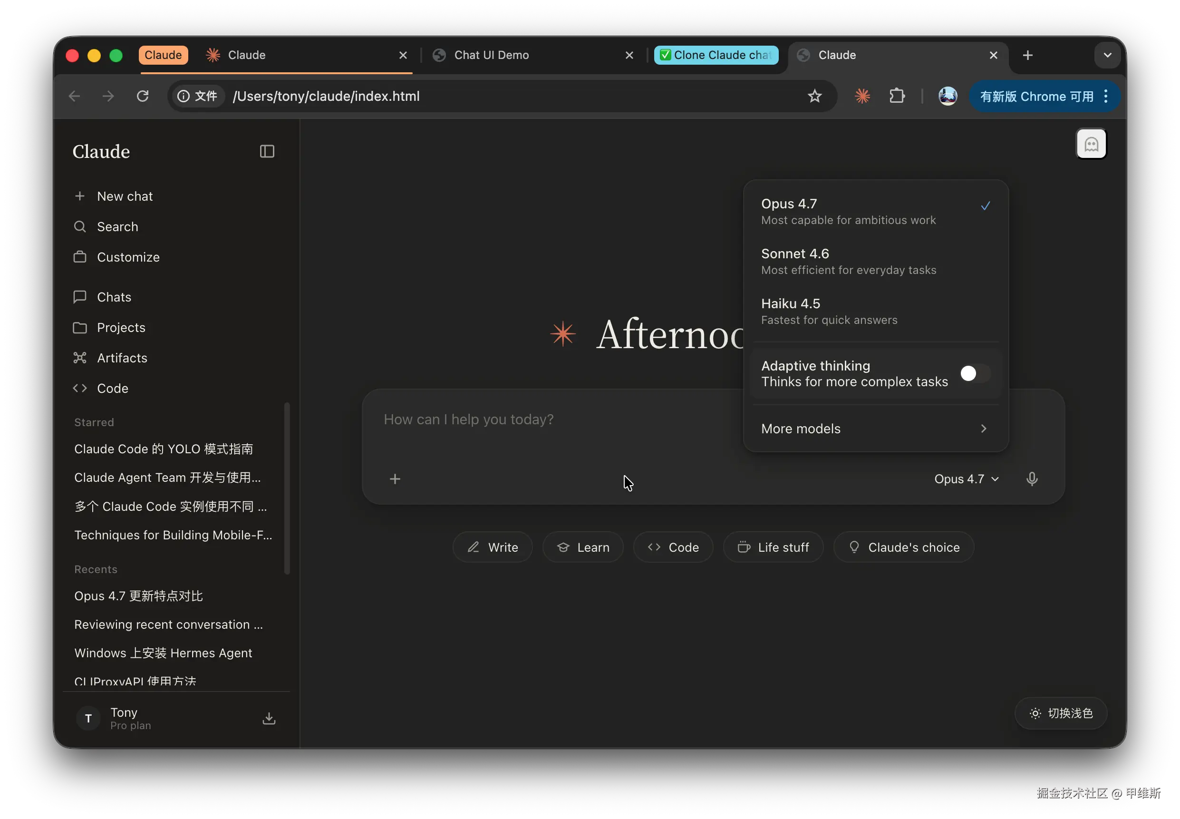
Task: Collapse the sidebar with panel icon
Action: (x=267, y=151)
